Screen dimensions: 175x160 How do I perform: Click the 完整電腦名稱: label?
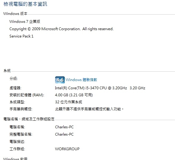click(x=21, y=134)
